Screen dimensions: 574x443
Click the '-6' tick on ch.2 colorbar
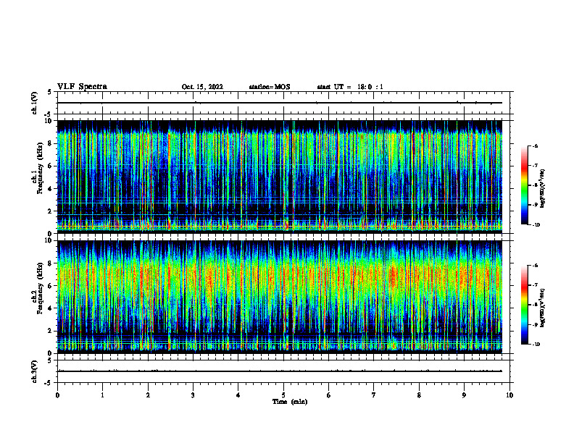[x=535, y=266]
